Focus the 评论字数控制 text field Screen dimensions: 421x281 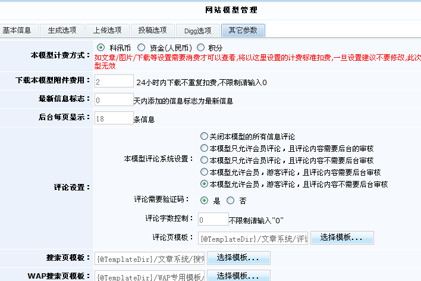[x=213, y=220]
